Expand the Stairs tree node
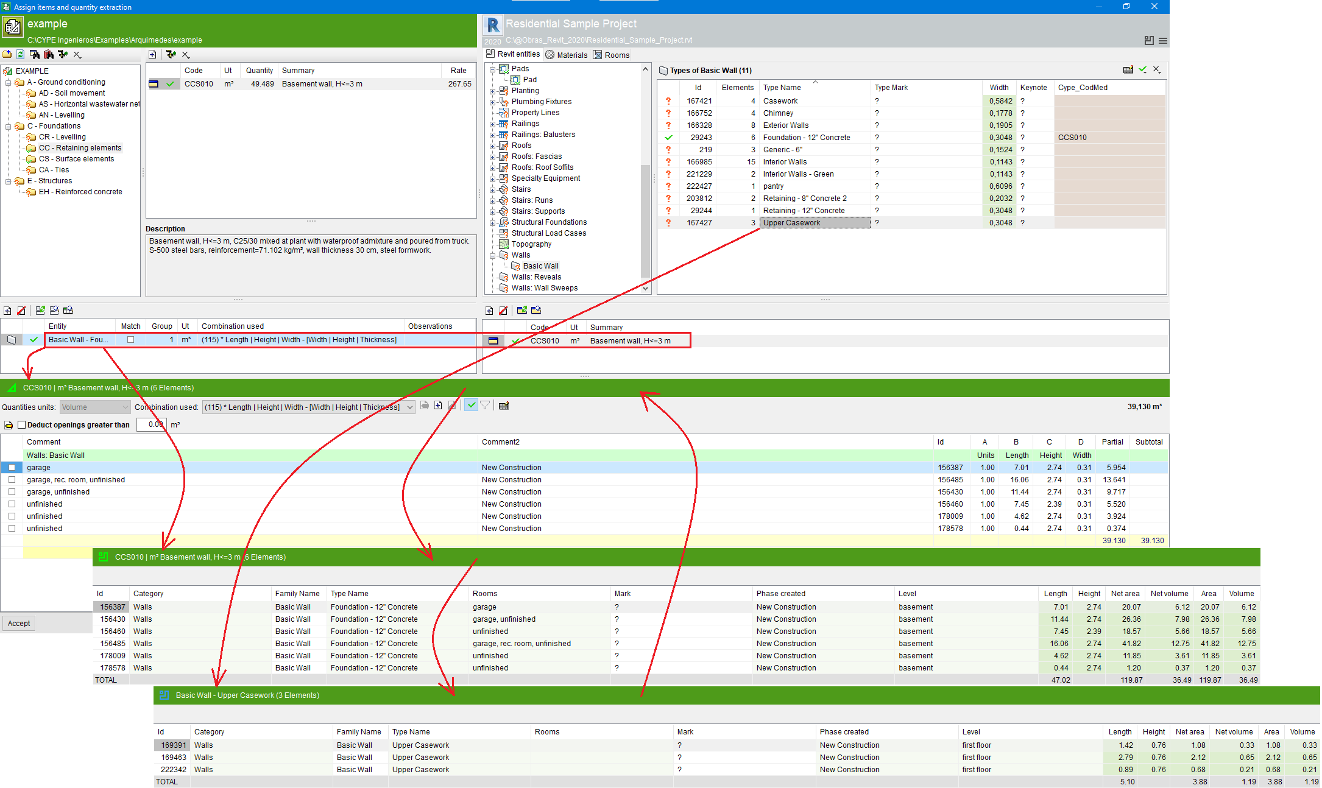The image size is (1322, 788). [x=492, y=190]
